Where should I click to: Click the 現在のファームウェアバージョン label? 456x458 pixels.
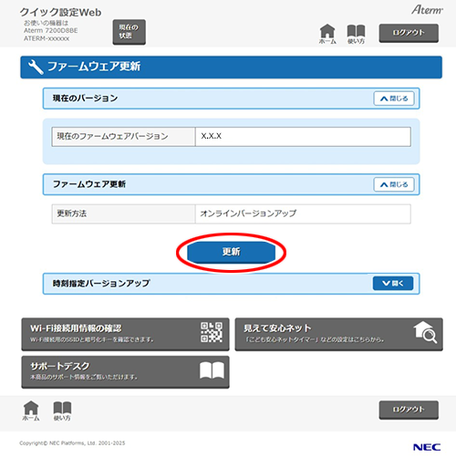112,136
